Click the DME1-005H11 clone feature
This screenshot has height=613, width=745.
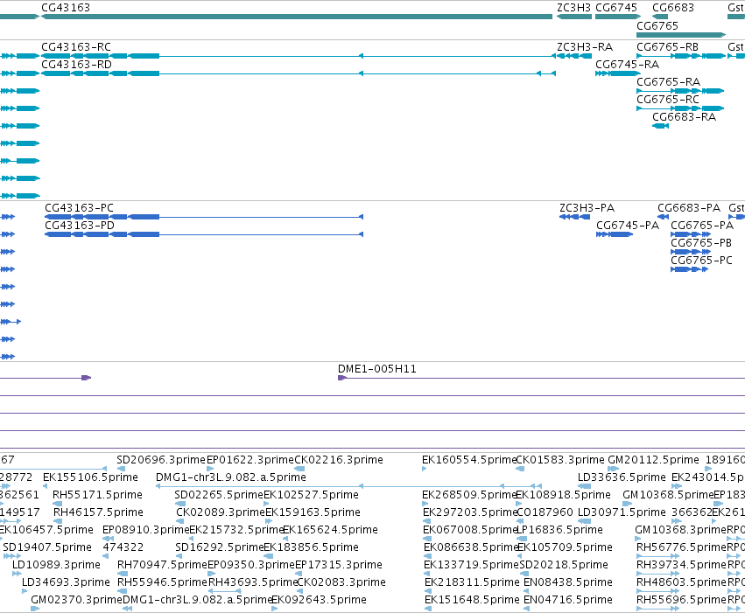point(377,369)
